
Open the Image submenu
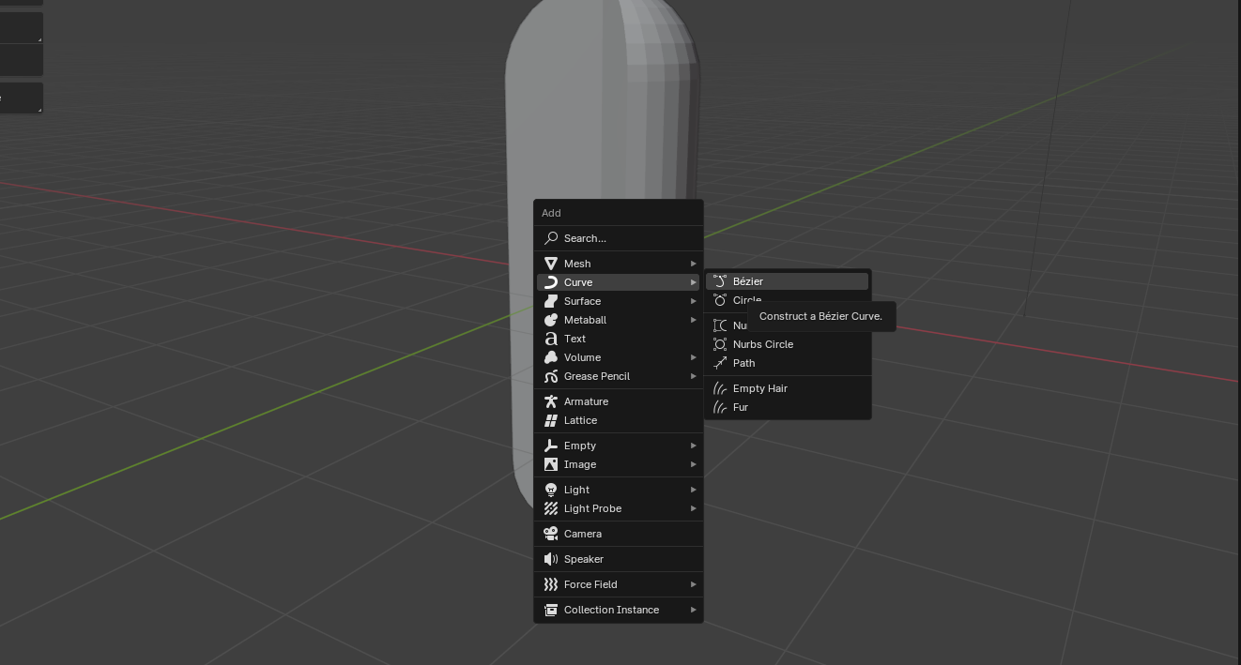tap(619, 464)
